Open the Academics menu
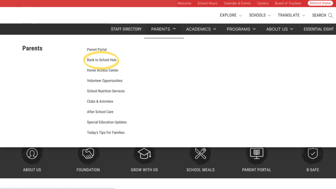Viewport: 336px width, 189px height. click(201, 29)
